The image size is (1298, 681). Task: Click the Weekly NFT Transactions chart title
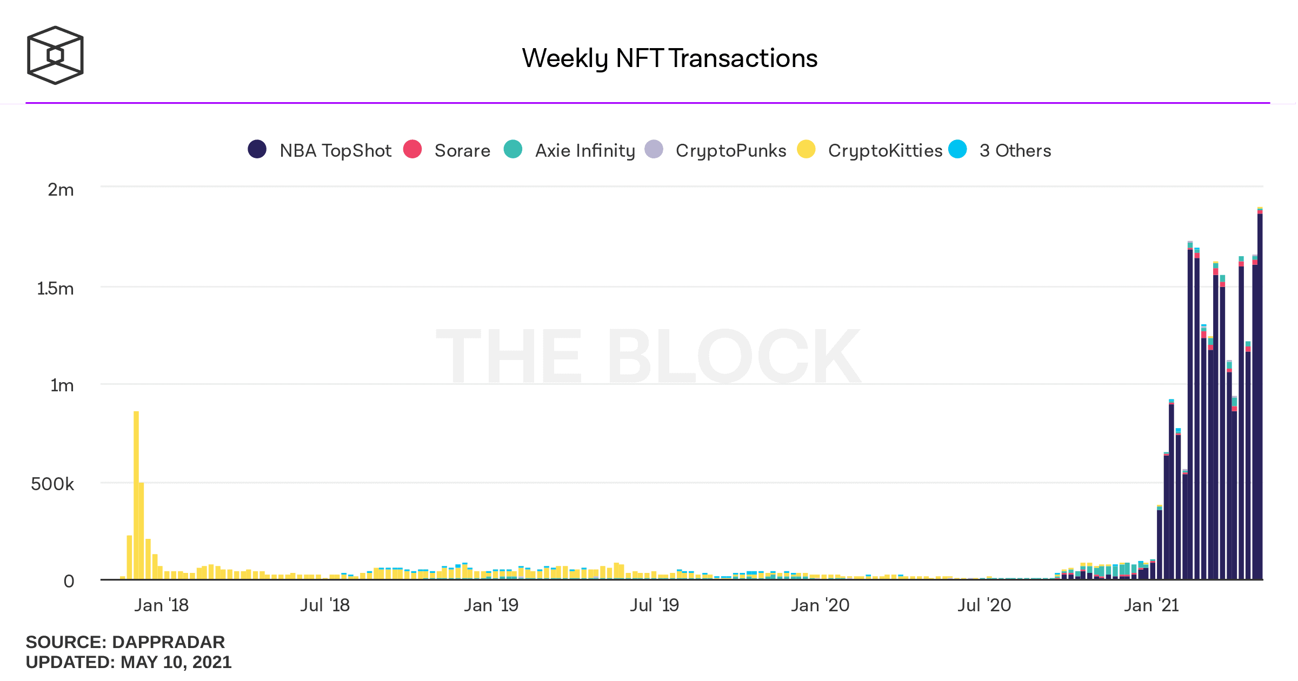(669, 58)
